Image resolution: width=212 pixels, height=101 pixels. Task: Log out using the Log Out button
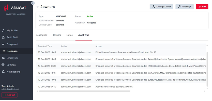coord(9,95)
